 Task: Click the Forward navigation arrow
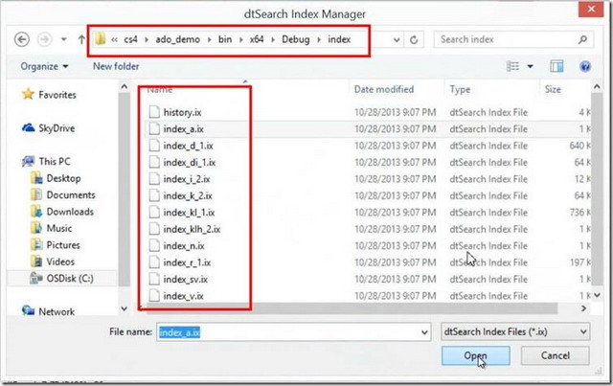pos(44,39)
